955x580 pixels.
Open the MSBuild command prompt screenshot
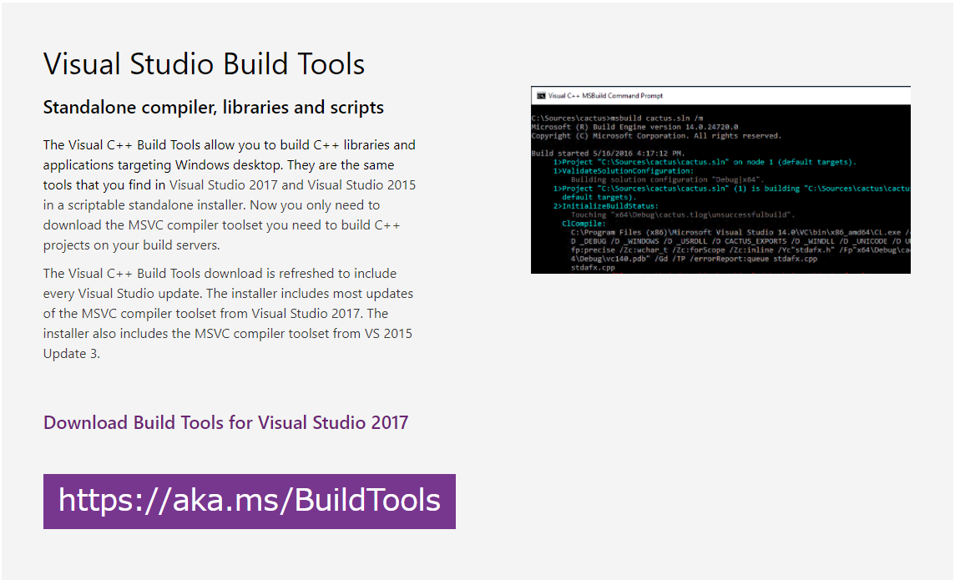pyautogui.click(x=720, y=179)
